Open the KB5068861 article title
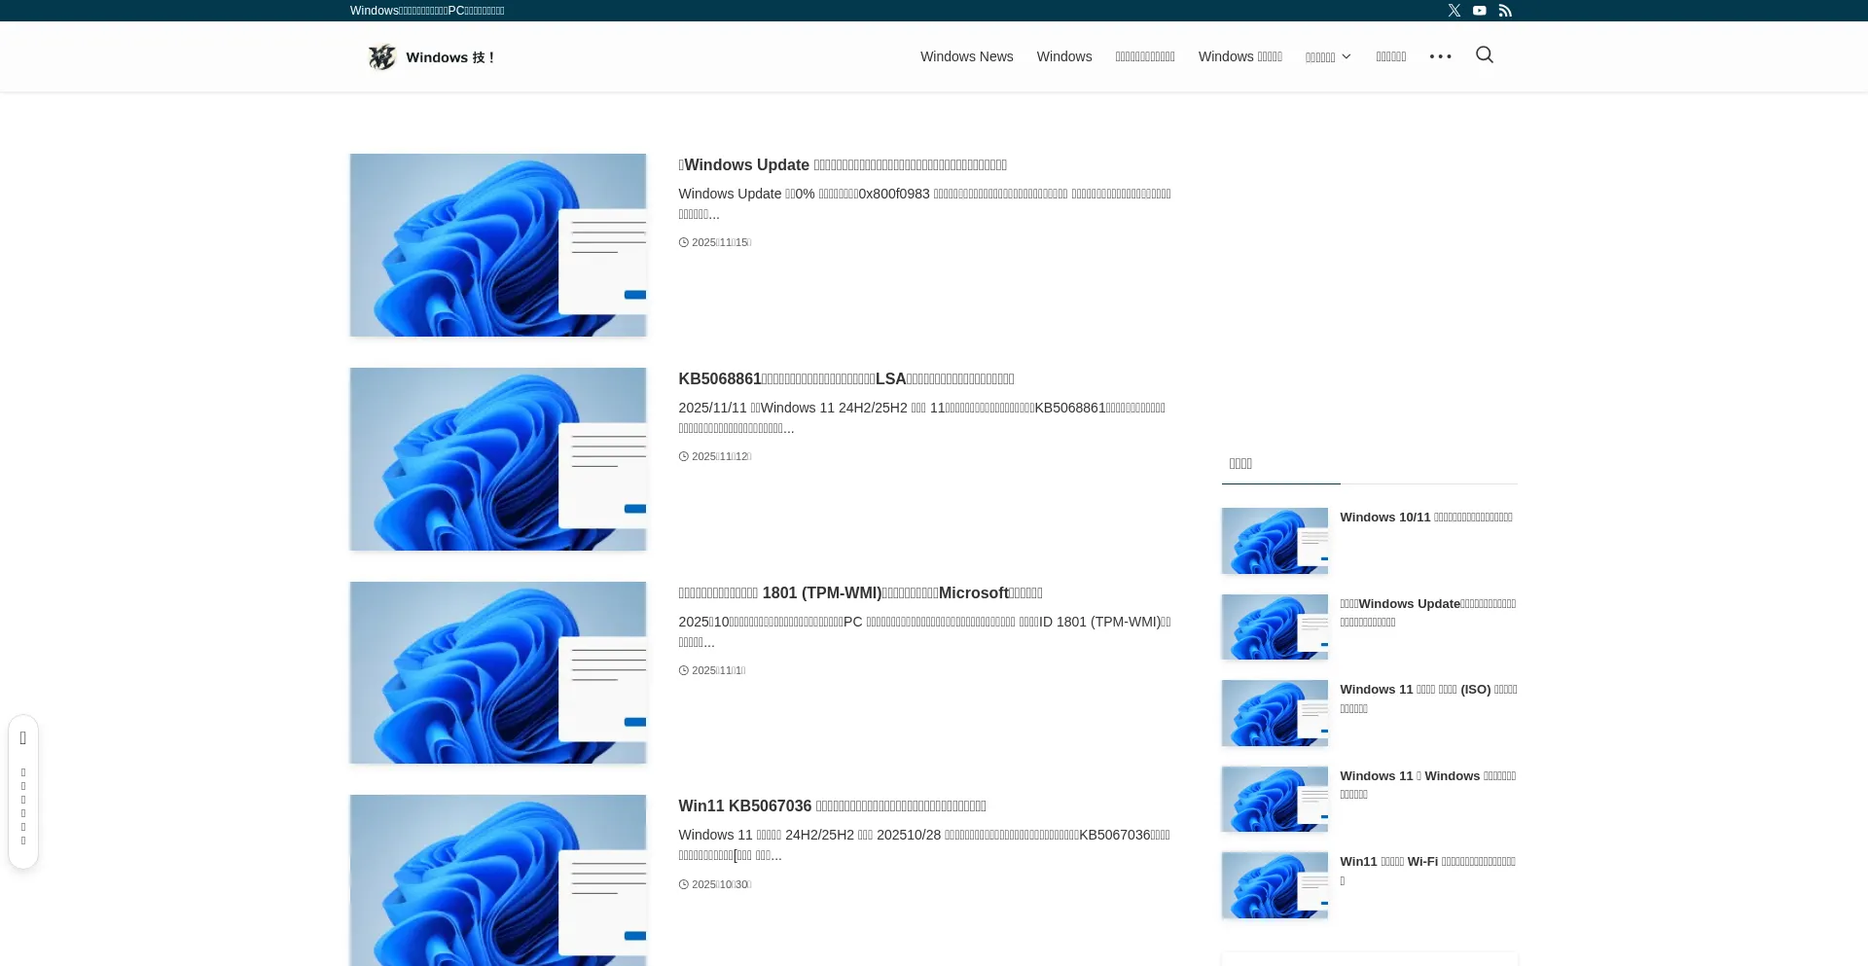Screen dimensions: 1868x966 pyautogui.click(x=845, y=379)
